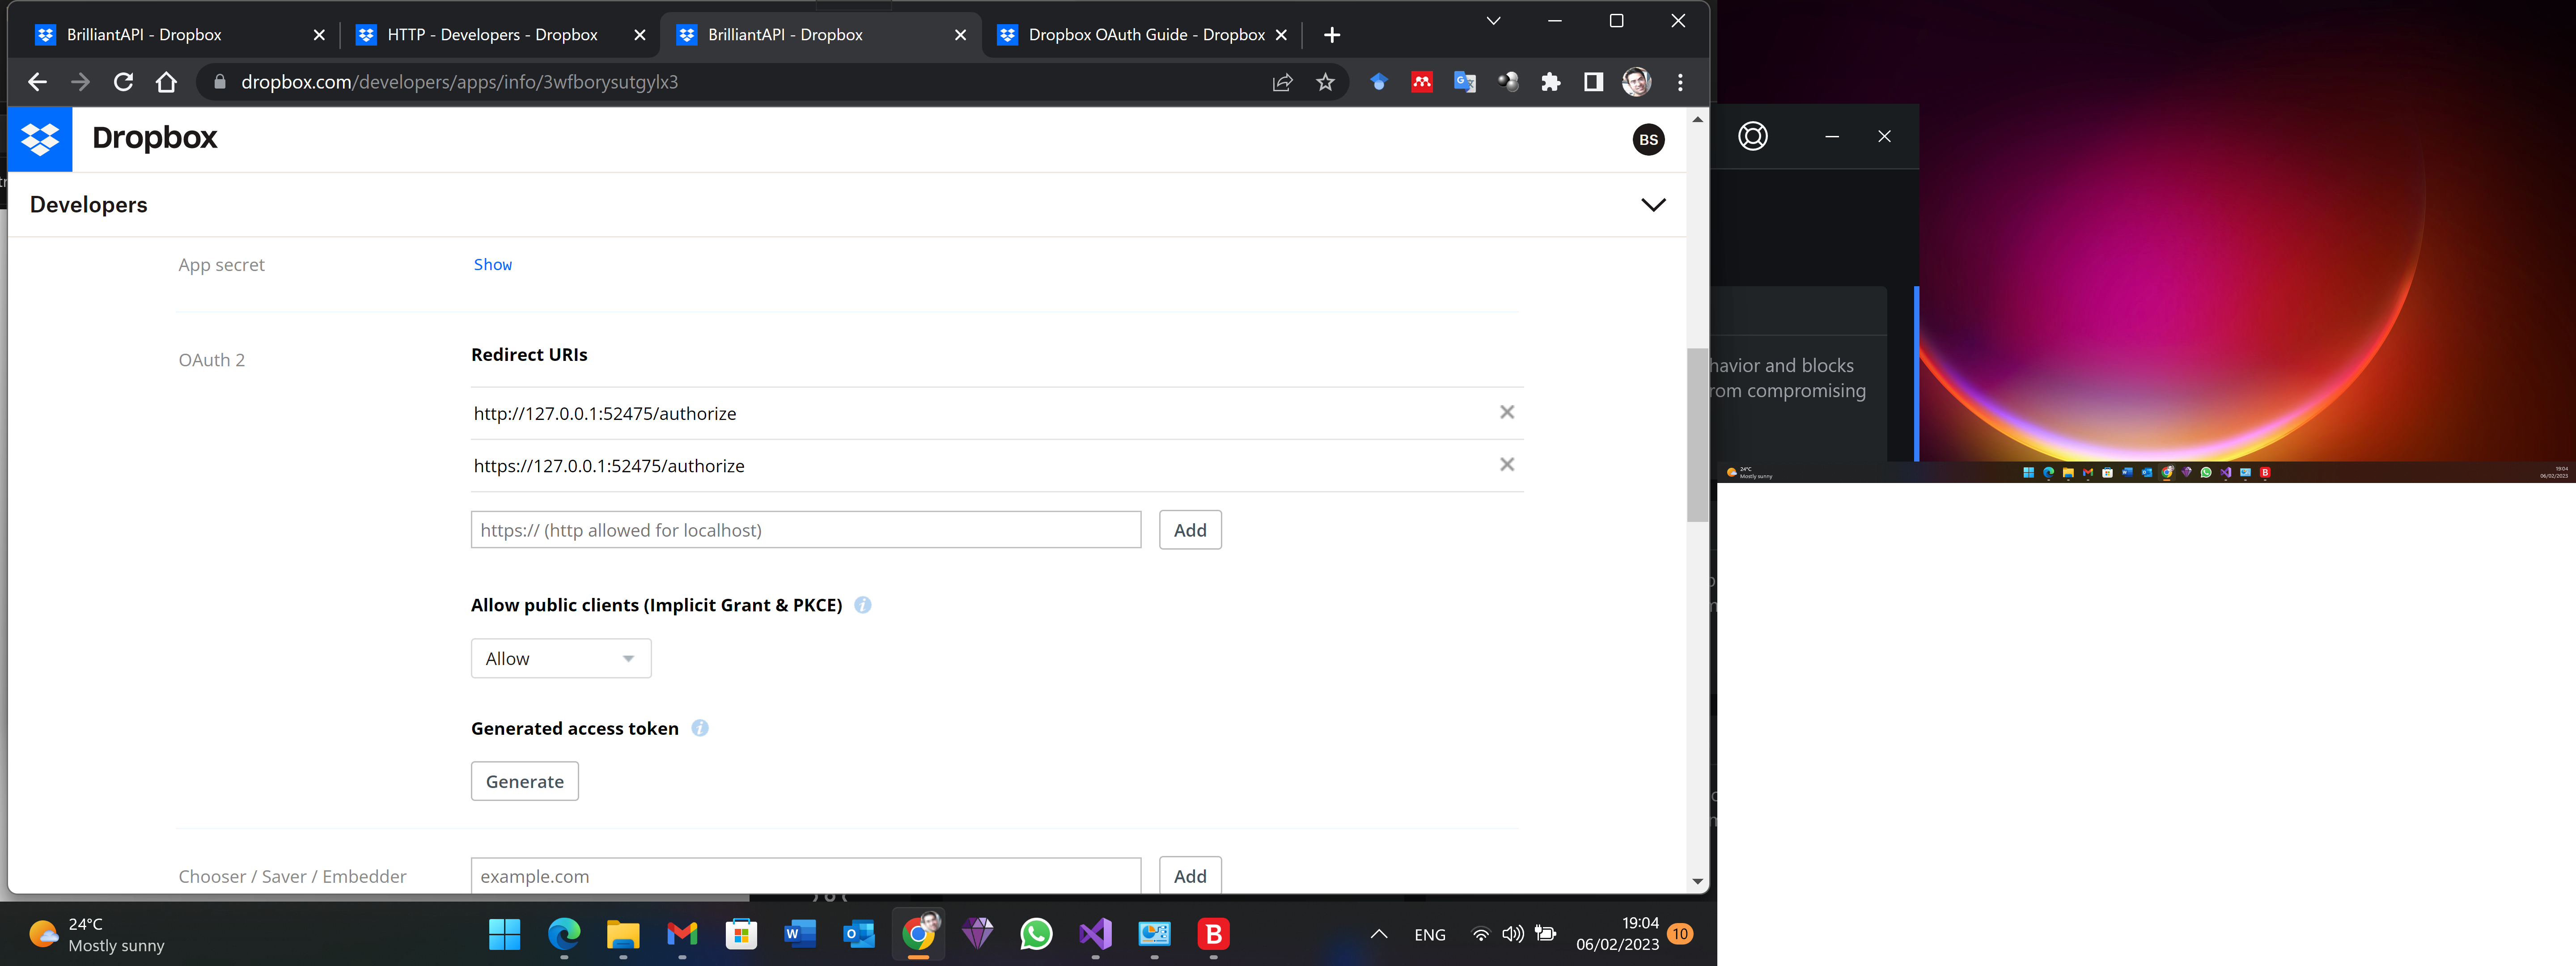
Task: Share this page from the address bar
Action: tap(1282, 82)
